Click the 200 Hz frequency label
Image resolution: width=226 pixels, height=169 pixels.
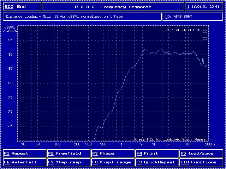point(77,144)
